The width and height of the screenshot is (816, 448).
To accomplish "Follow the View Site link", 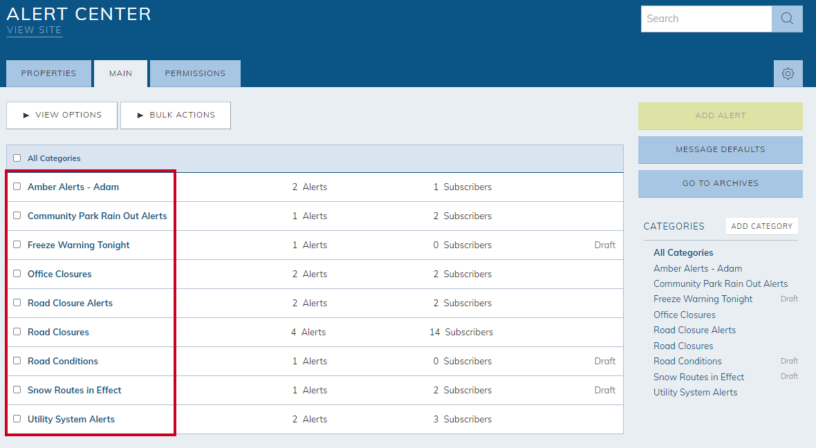I will [35, 30].
